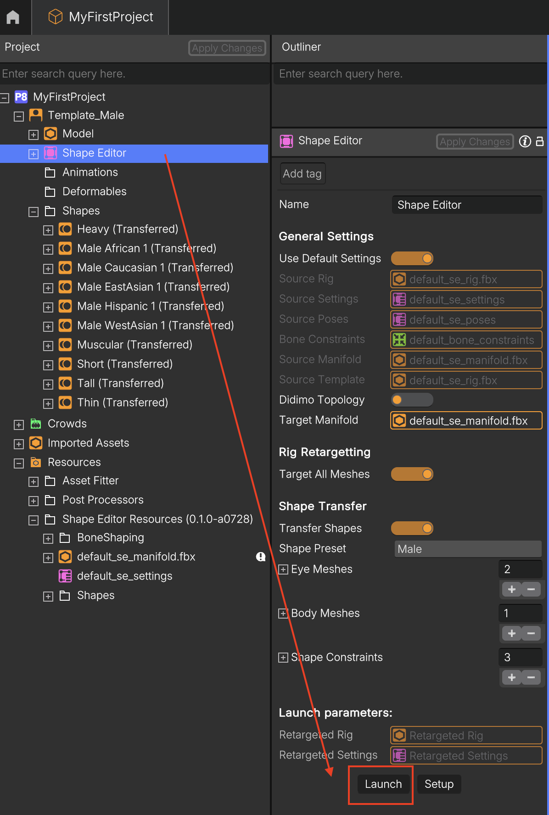The height and width of the screenshot is (815, 549).
Task: Click the Bone Constraints field icon
Action: [399, 340]
